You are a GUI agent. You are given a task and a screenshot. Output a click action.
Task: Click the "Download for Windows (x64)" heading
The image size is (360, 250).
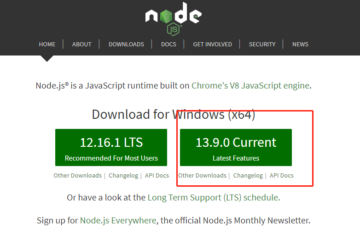(174, 114)
